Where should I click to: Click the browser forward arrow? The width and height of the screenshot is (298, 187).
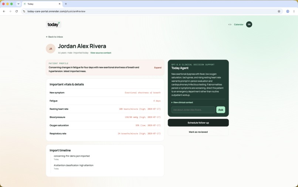(10, 11)
